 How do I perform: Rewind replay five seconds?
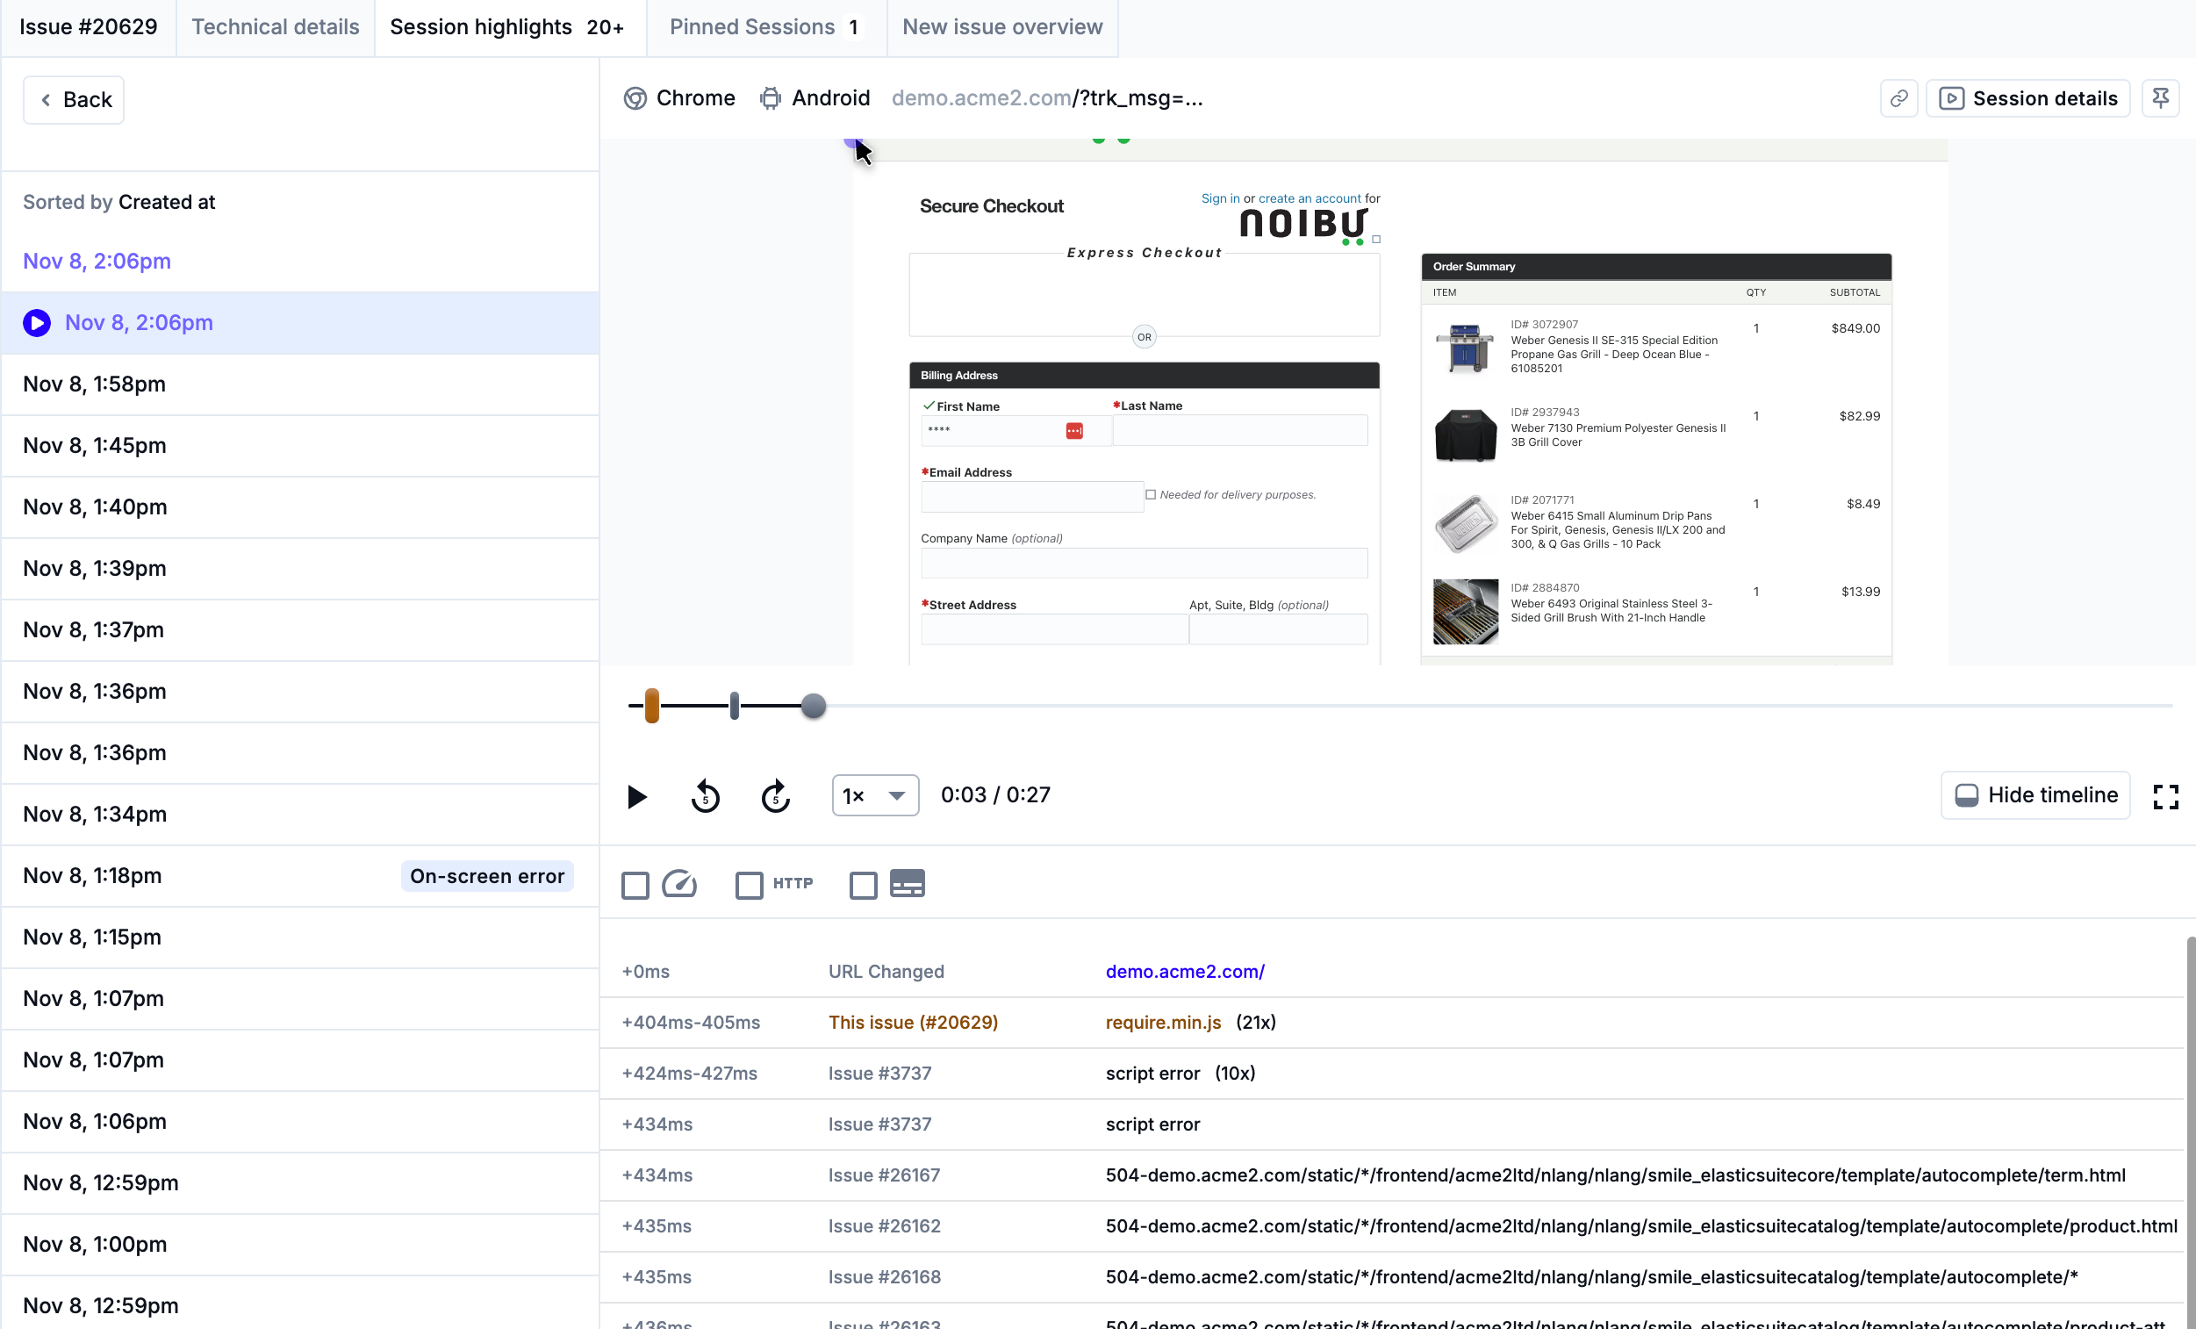[705, 796]
